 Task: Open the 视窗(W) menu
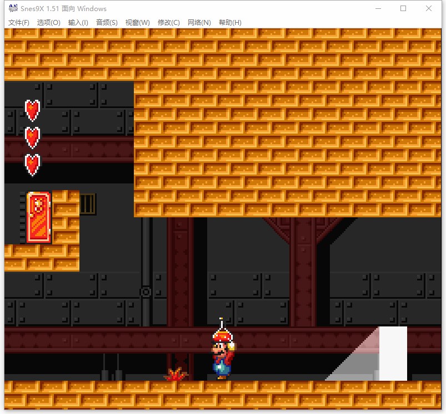tap(138, 22)
